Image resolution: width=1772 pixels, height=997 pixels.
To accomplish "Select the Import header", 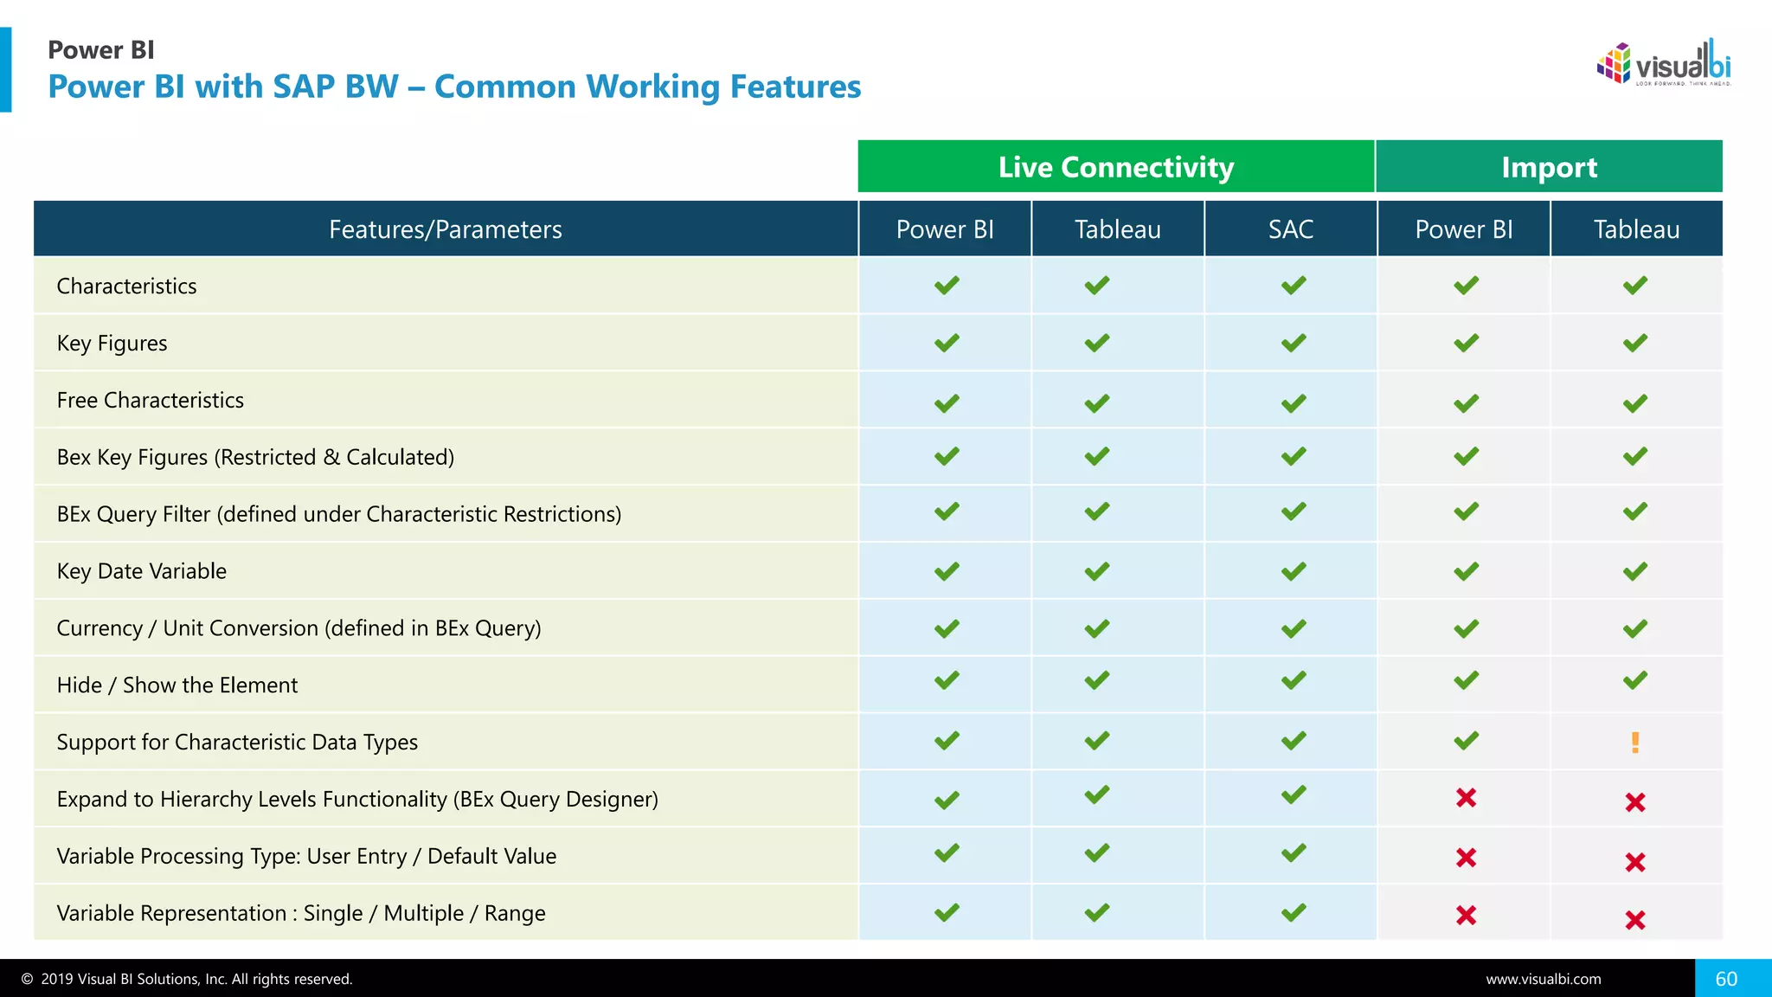I will click(1549, 166).
